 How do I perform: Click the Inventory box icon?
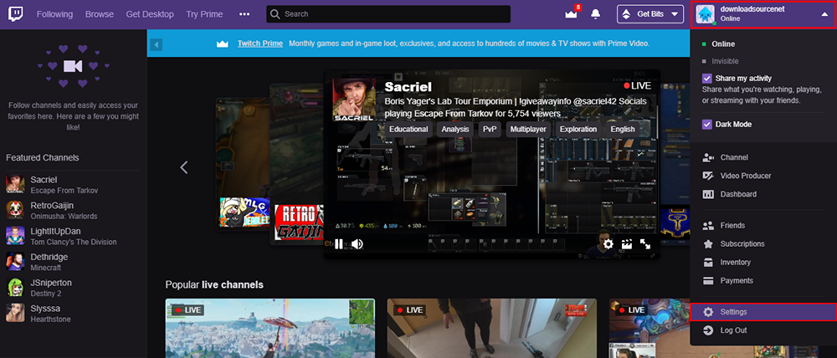tap(708, 262)
